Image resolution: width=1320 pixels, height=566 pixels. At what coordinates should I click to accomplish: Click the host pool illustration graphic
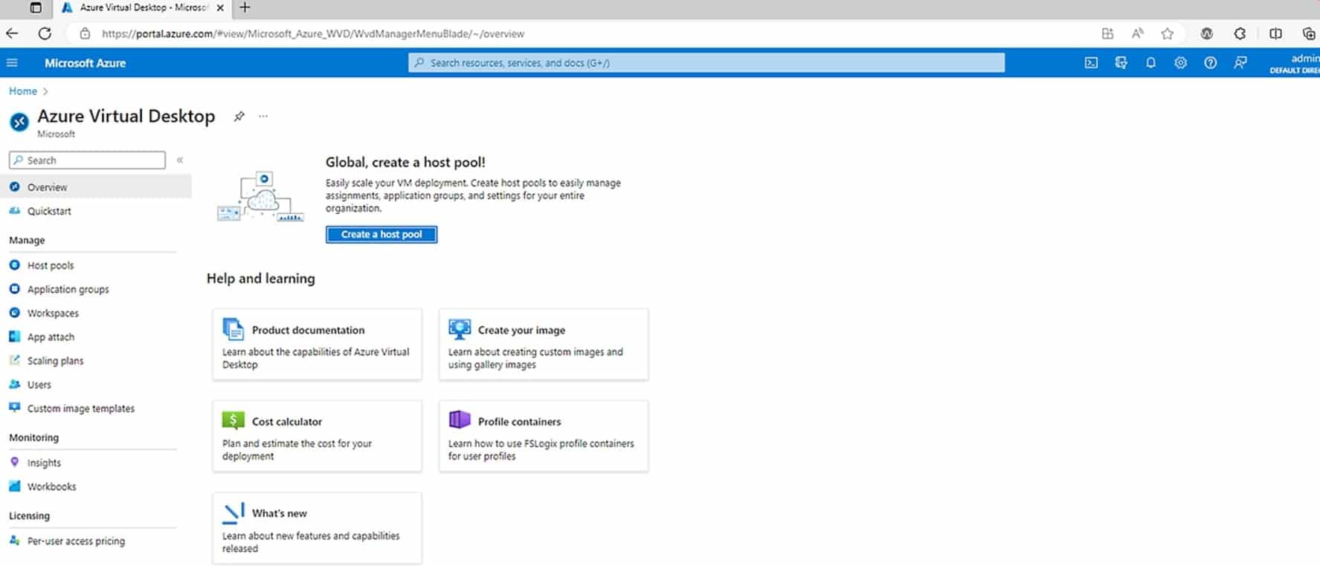click(260, 196)
